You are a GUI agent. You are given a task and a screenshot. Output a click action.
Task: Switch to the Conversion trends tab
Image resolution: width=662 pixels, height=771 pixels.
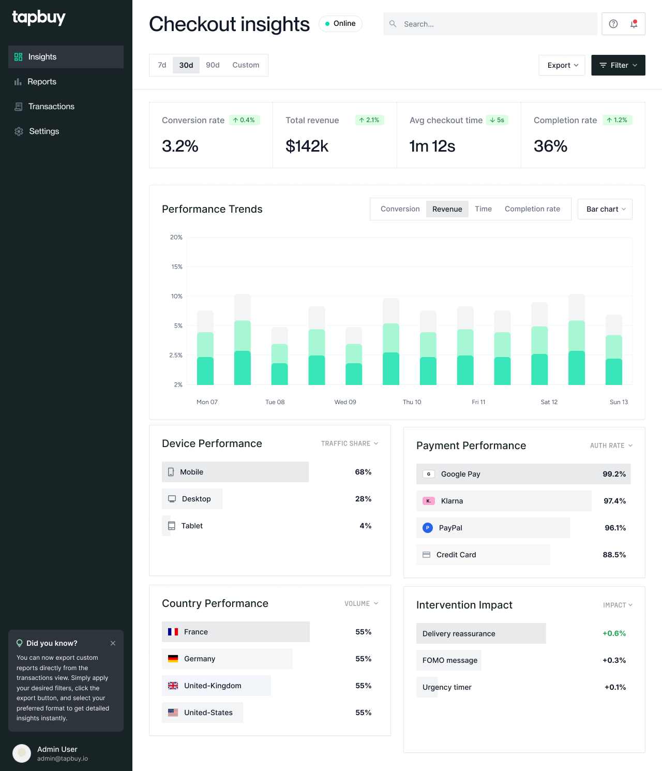400,209
